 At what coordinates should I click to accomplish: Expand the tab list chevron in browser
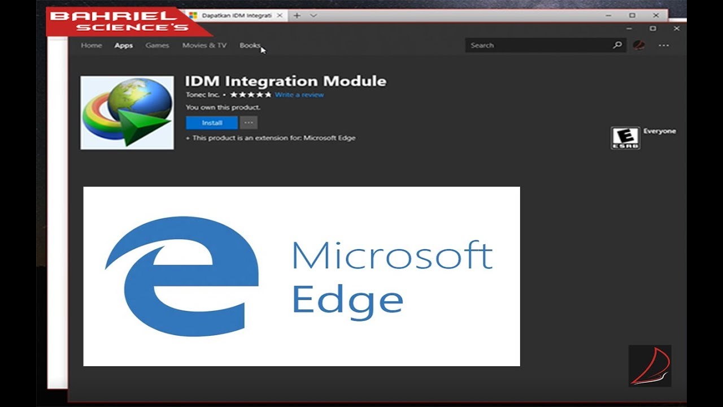[x=313, y=16]
